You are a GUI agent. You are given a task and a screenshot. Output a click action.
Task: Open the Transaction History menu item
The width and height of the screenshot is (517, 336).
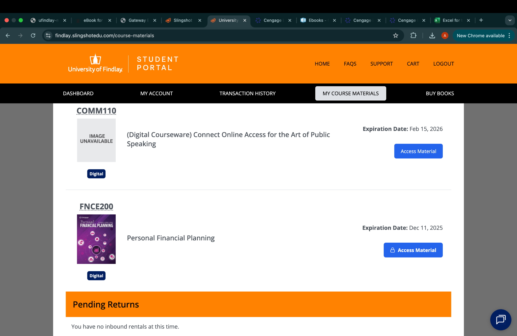[247, 93]
